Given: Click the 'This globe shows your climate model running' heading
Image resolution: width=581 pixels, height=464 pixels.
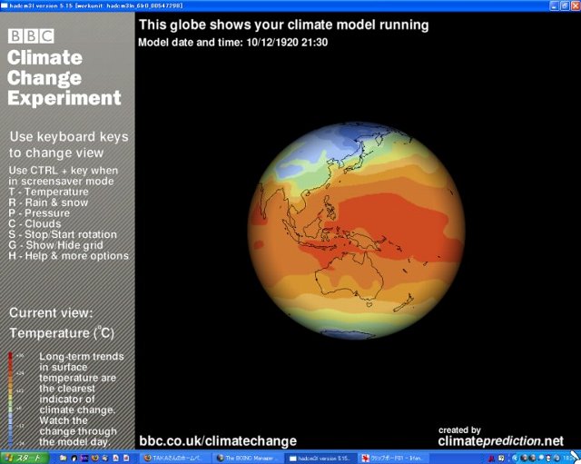Looking at the screenshot, I should (284, 25).
